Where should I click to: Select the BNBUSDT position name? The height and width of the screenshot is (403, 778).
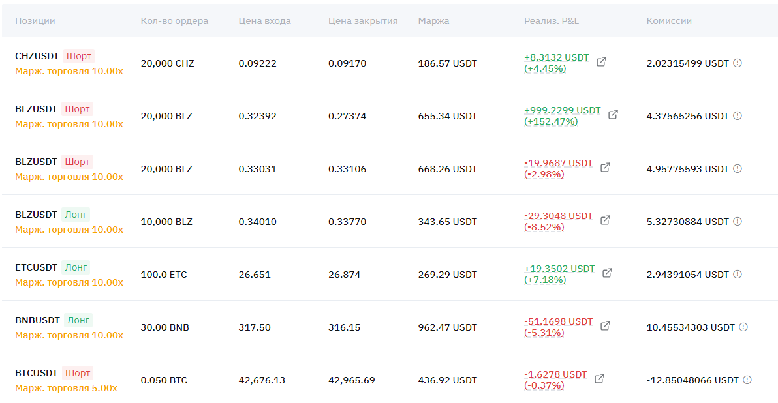pyautogui.click(x=37, y=320)
